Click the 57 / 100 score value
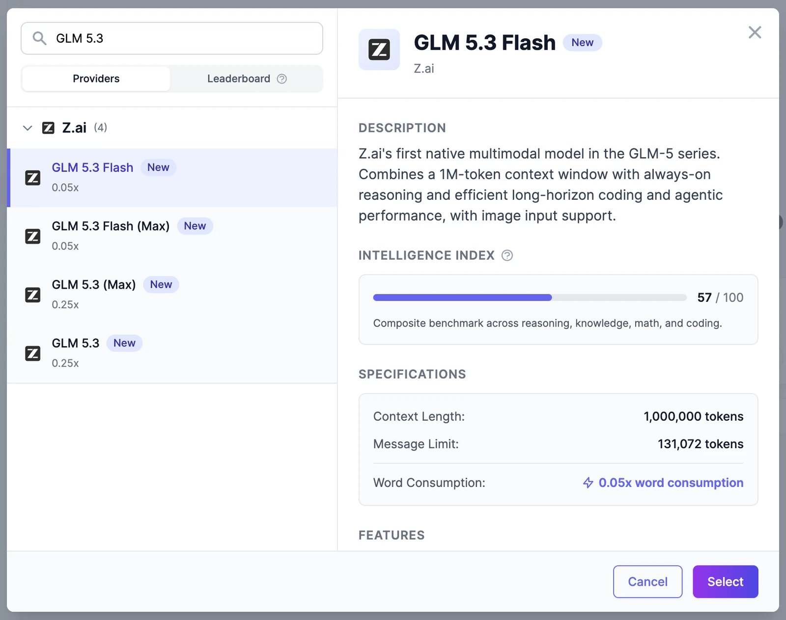This screenshot has height=620, width=786. (720, 297)
